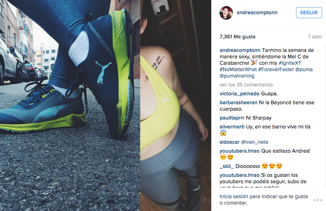
Task: Open the @ivan_nete mention
Action: point(255,142)
